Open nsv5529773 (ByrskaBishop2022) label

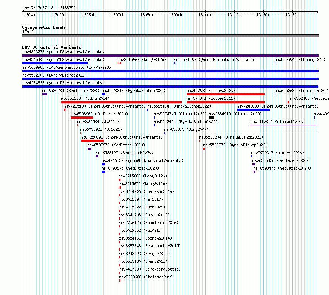pos(235,145)
